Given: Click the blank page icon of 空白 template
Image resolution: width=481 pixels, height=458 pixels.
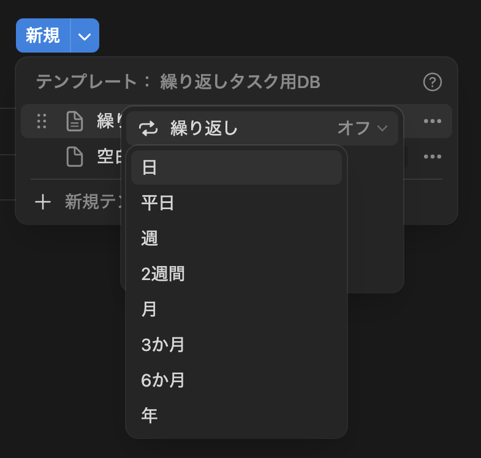Looking at the screenshot, I should tap(75, 157).
